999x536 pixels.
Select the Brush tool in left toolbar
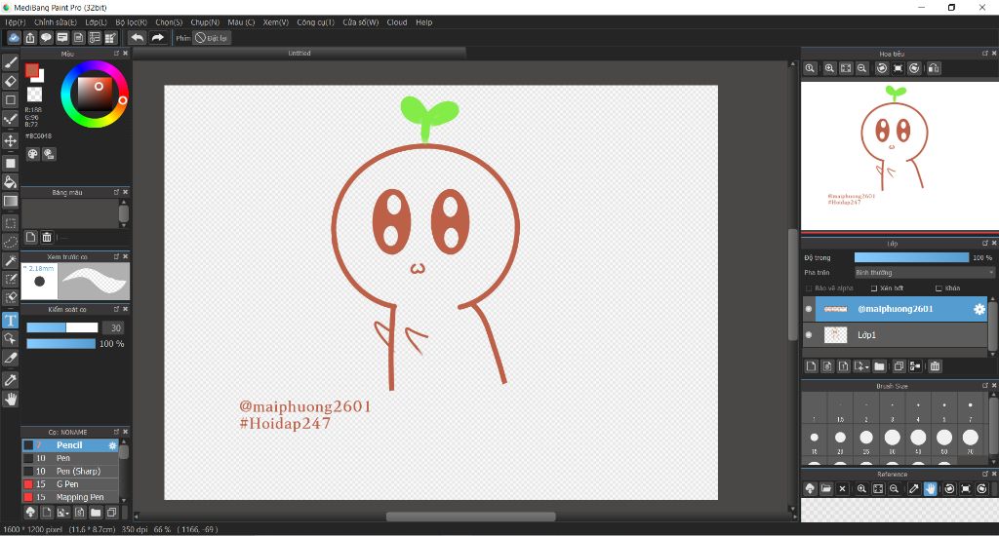[x=10, y=62]
